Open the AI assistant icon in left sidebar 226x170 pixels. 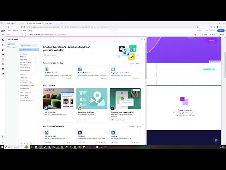pos(2,137)
